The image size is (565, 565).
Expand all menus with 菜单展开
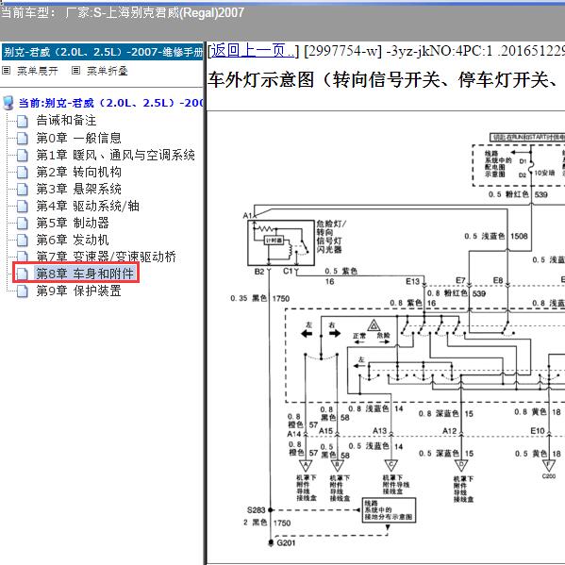click(x=38, y=71)
